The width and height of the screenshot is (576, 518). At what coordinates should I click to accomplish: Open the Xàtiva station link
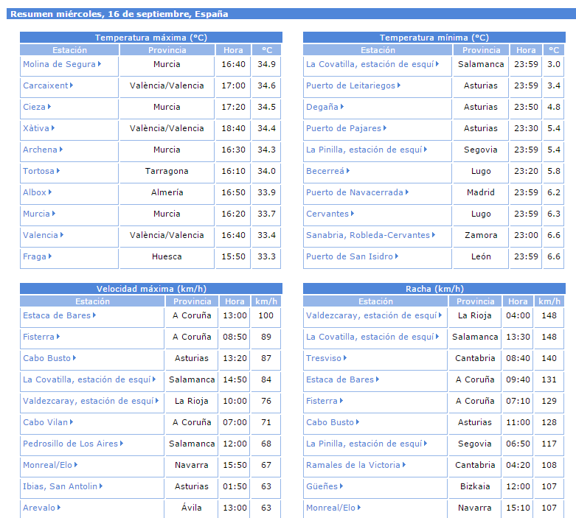click(36, 128)
